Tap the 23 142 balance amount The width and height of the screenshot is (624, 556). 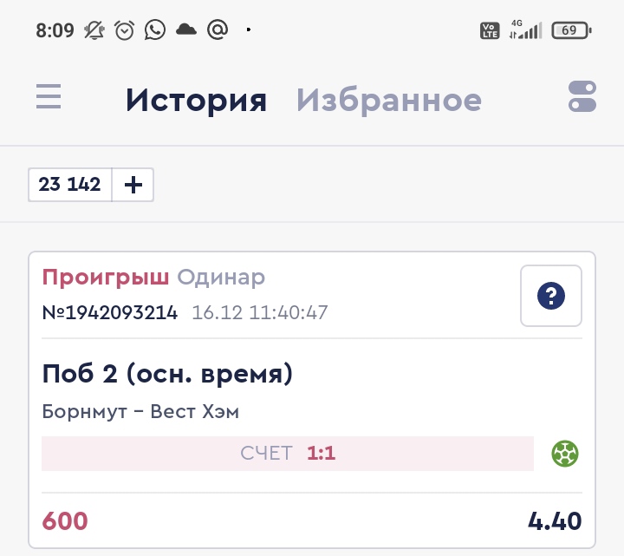[70, 185]
